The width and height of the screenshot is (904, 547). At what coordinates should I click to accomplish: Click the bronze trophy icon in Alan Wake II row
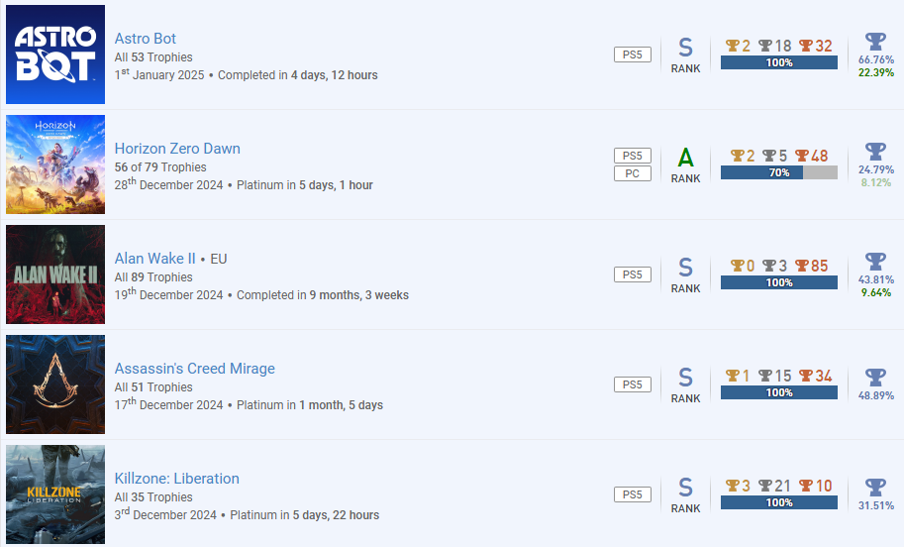pyautogui.click(x=802, y=266)
